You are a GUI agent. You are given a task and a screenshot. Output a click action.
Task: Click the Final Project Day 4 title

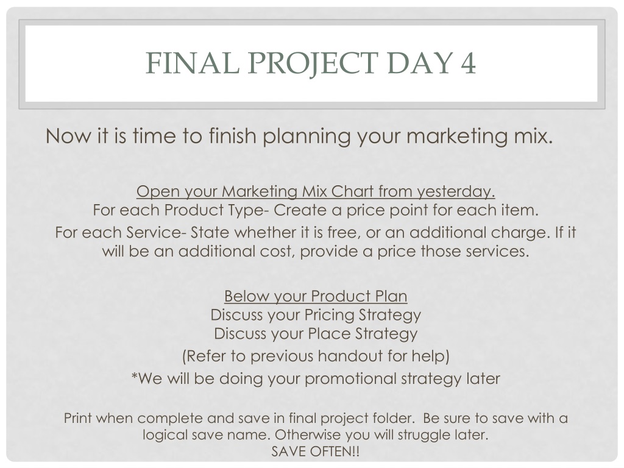[311, 63]
